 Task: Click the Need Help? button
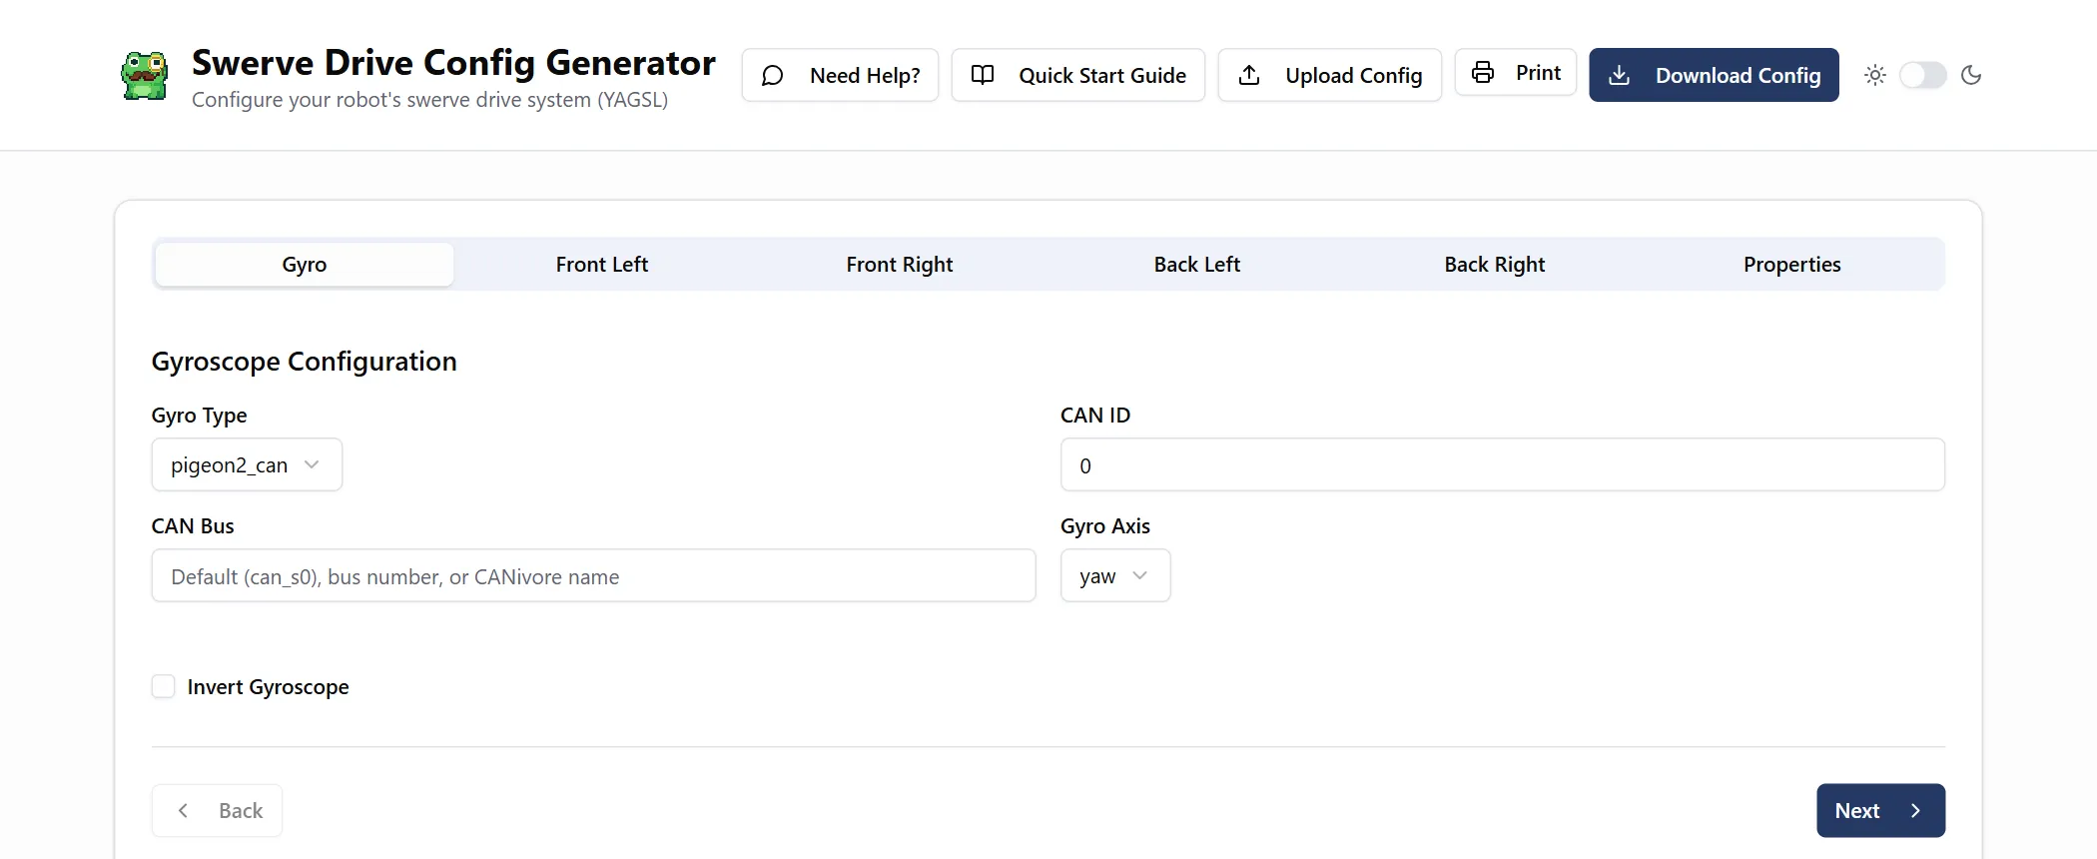(840, 75)
